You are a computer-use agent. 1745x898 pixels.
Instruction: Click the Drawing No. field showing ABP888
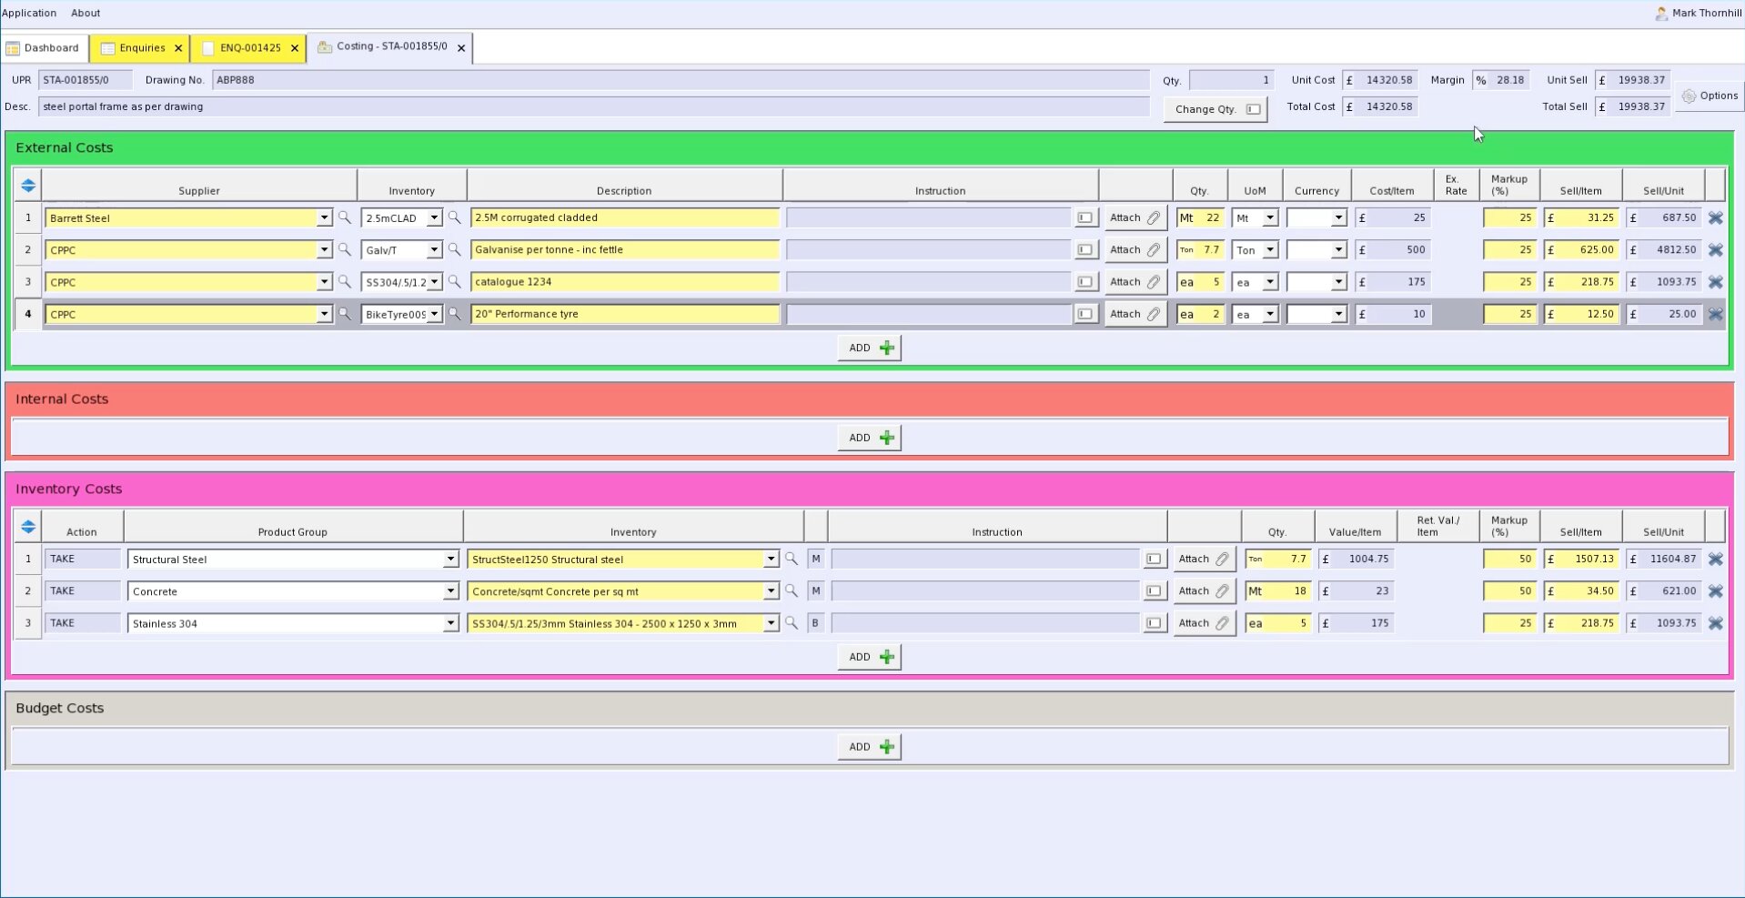[x=680, y=80]
